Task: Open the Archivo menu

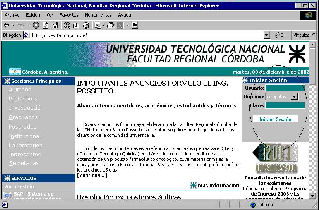Action: pyautogui.click(x=12, y=15)
